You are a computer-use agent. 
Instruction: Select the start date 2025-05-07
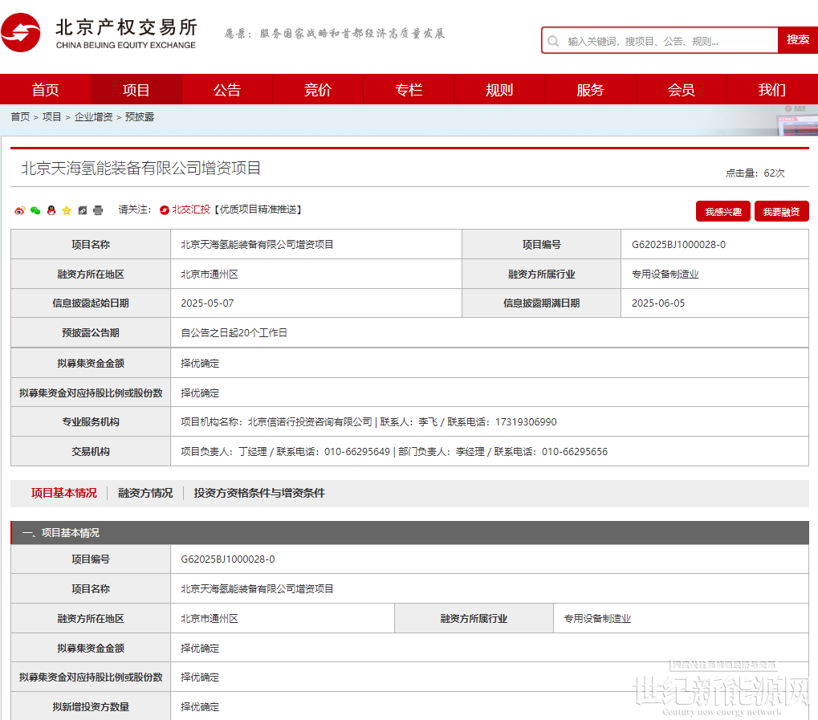pyautogui.click(x=207, y=303)
